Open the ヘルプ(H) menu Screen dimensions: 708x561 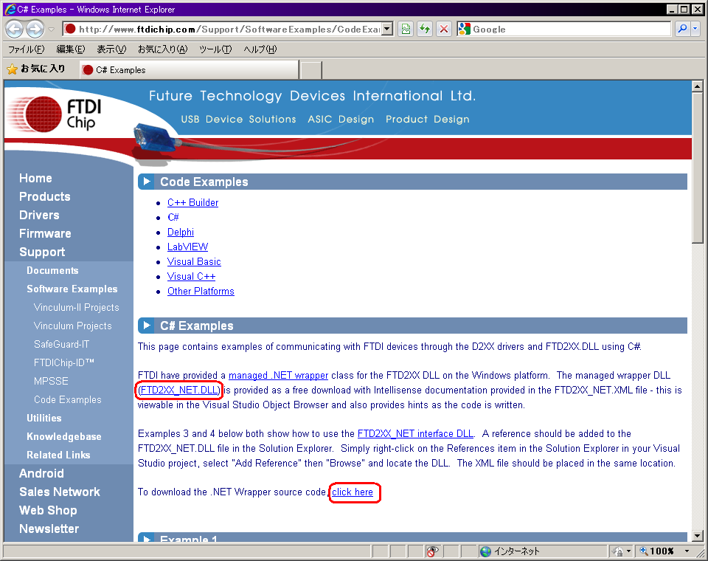coord(260,49)
